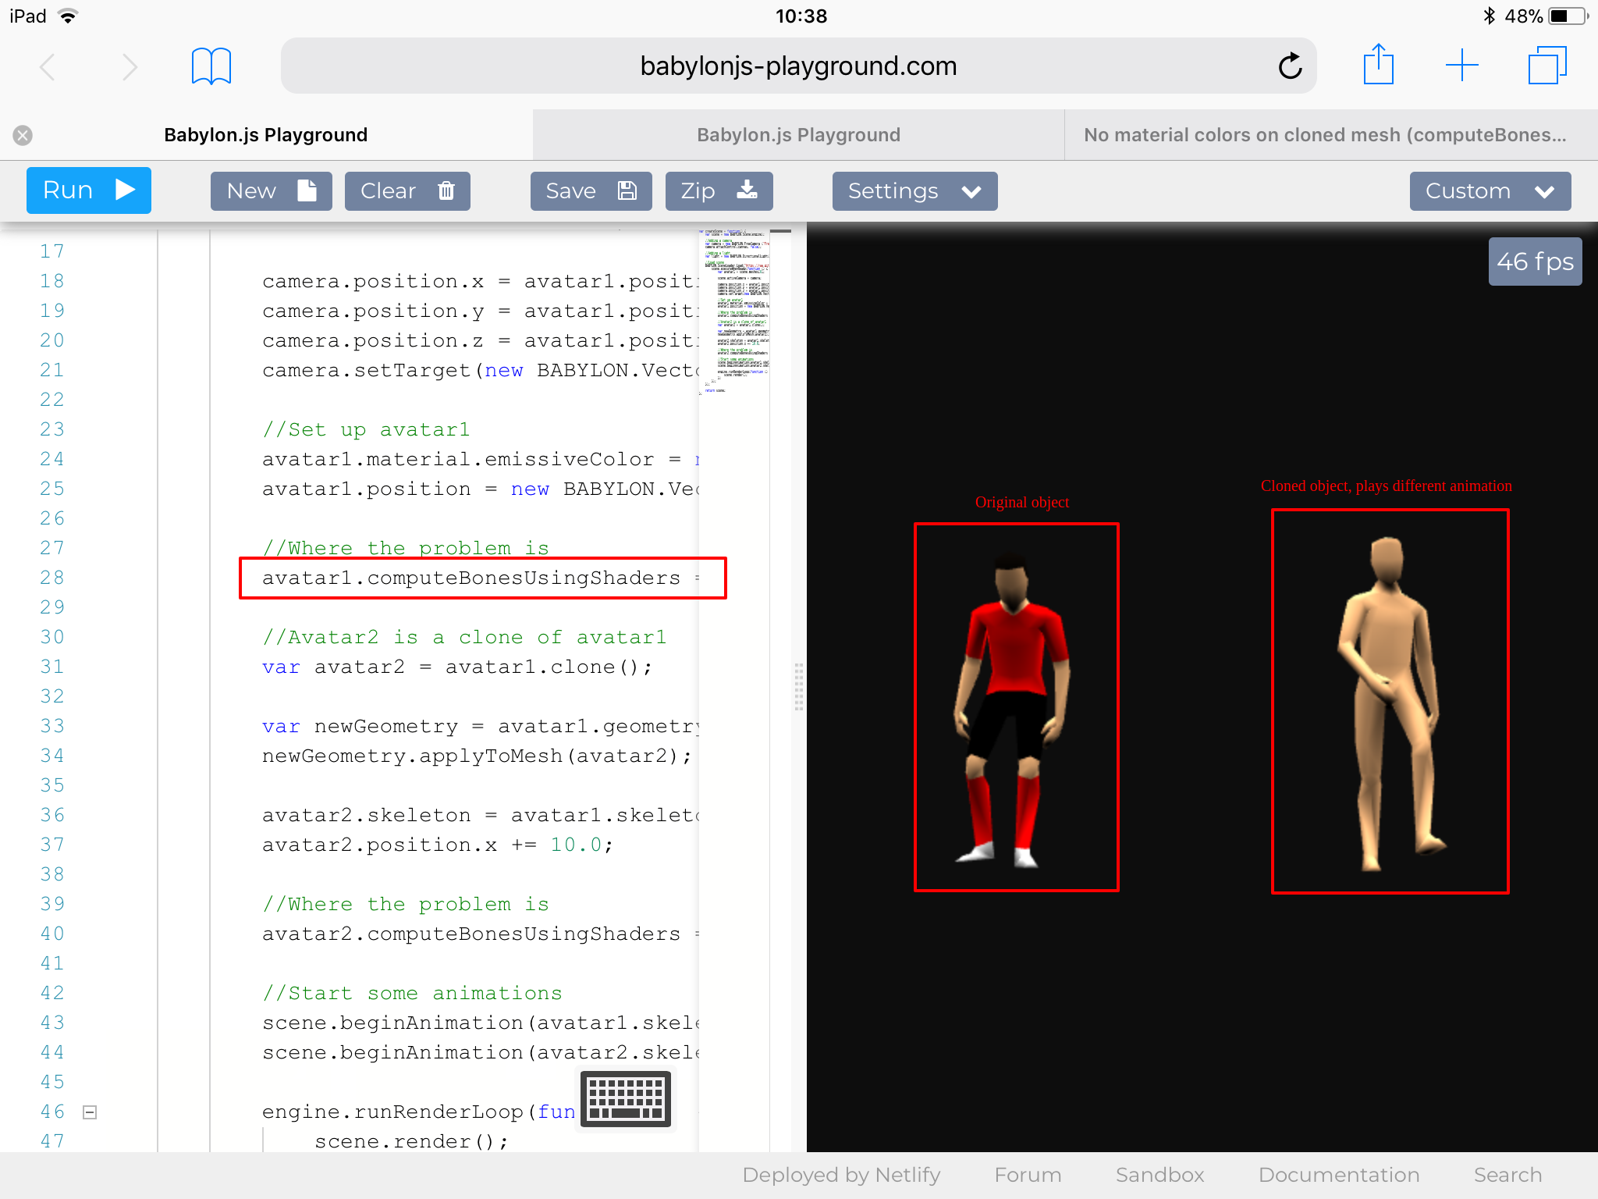Viewport: 1598px width, 1199px height.
Task: Create a new playground with New
Action: (x=271, y=191)
